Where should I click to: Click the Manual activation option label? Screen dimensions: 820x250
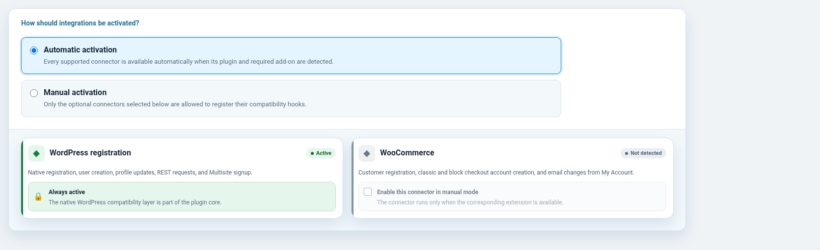(x=75, y=92)
